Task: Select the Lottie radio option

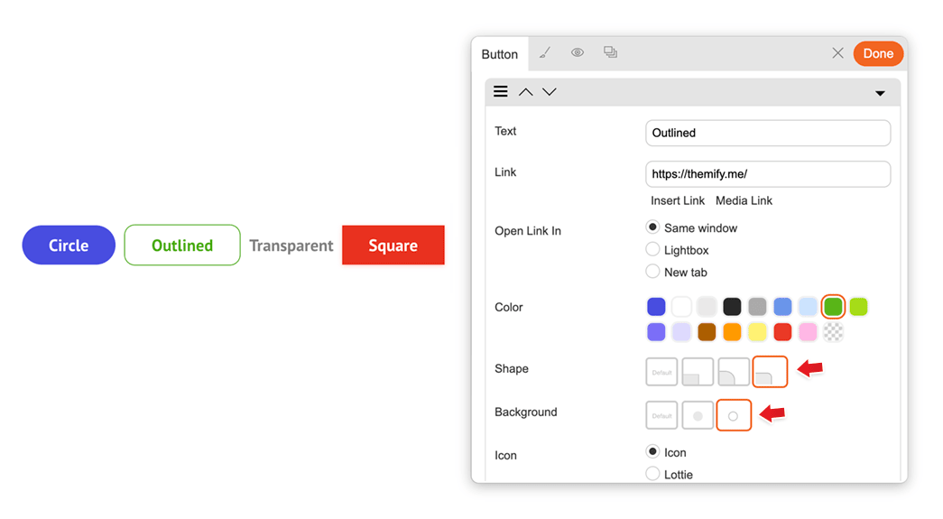Action: [652, 474]
